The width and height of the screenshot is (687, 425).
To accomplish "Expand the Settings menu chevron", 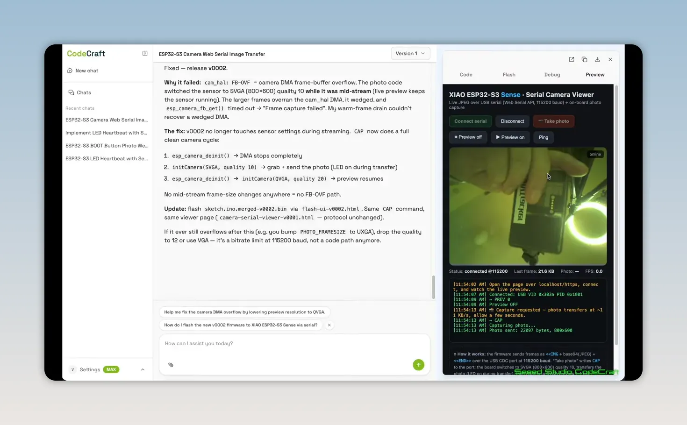I will tap(143, 369).
